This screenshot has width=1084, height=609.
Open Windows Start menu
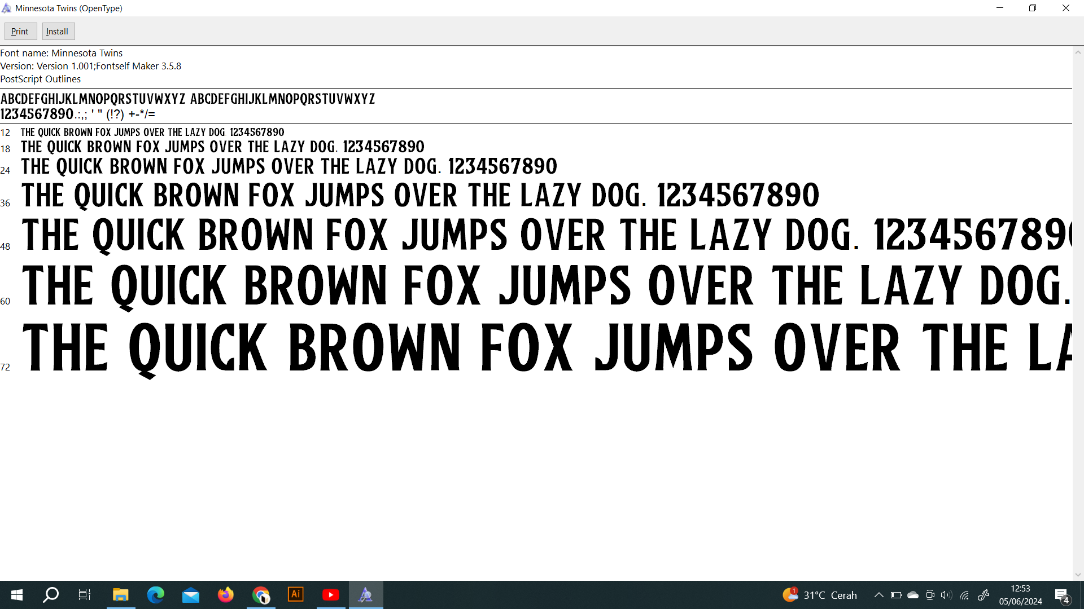coord(17,595)
